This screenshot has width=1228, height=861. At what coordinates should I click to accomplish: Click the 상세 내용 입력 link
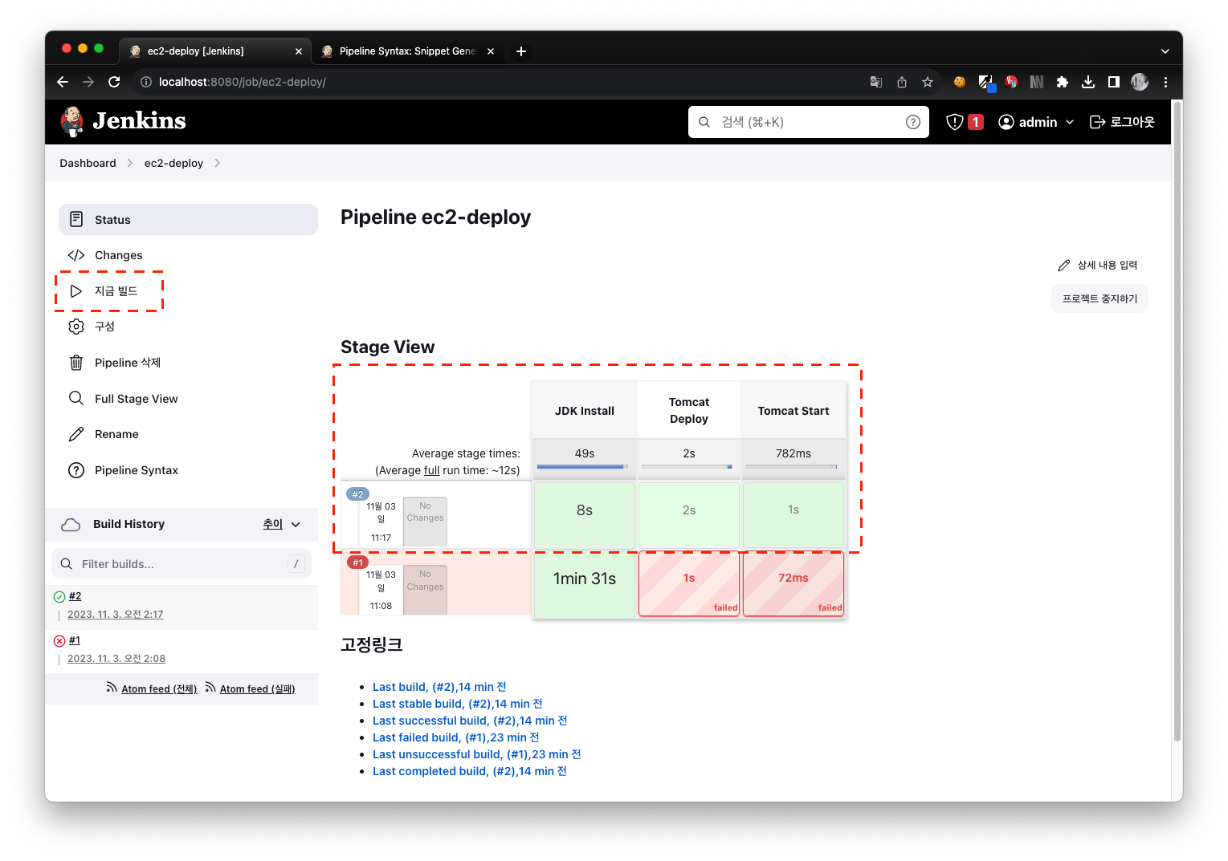[x=1107, y=265]
